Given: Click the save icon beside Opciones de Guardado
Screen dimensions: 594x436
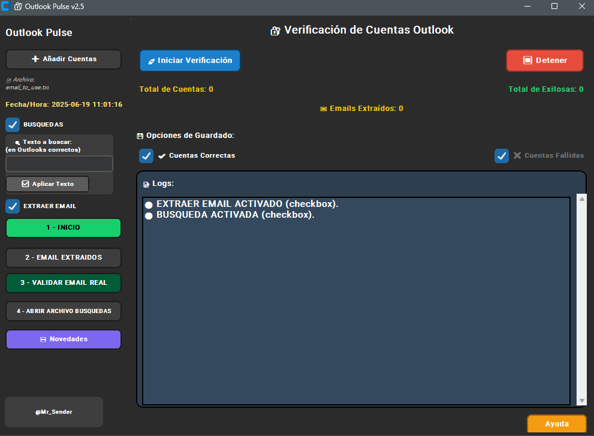Looking at the screenshot, I should [142, 135].
